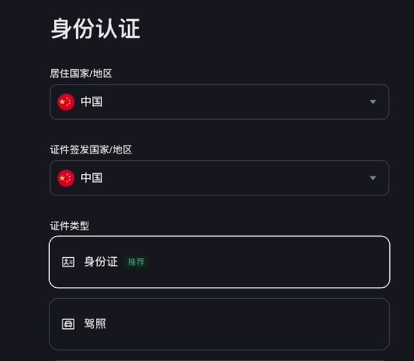
Task: Click 中国 text in issuing country field
Action: tap(92, 178)
